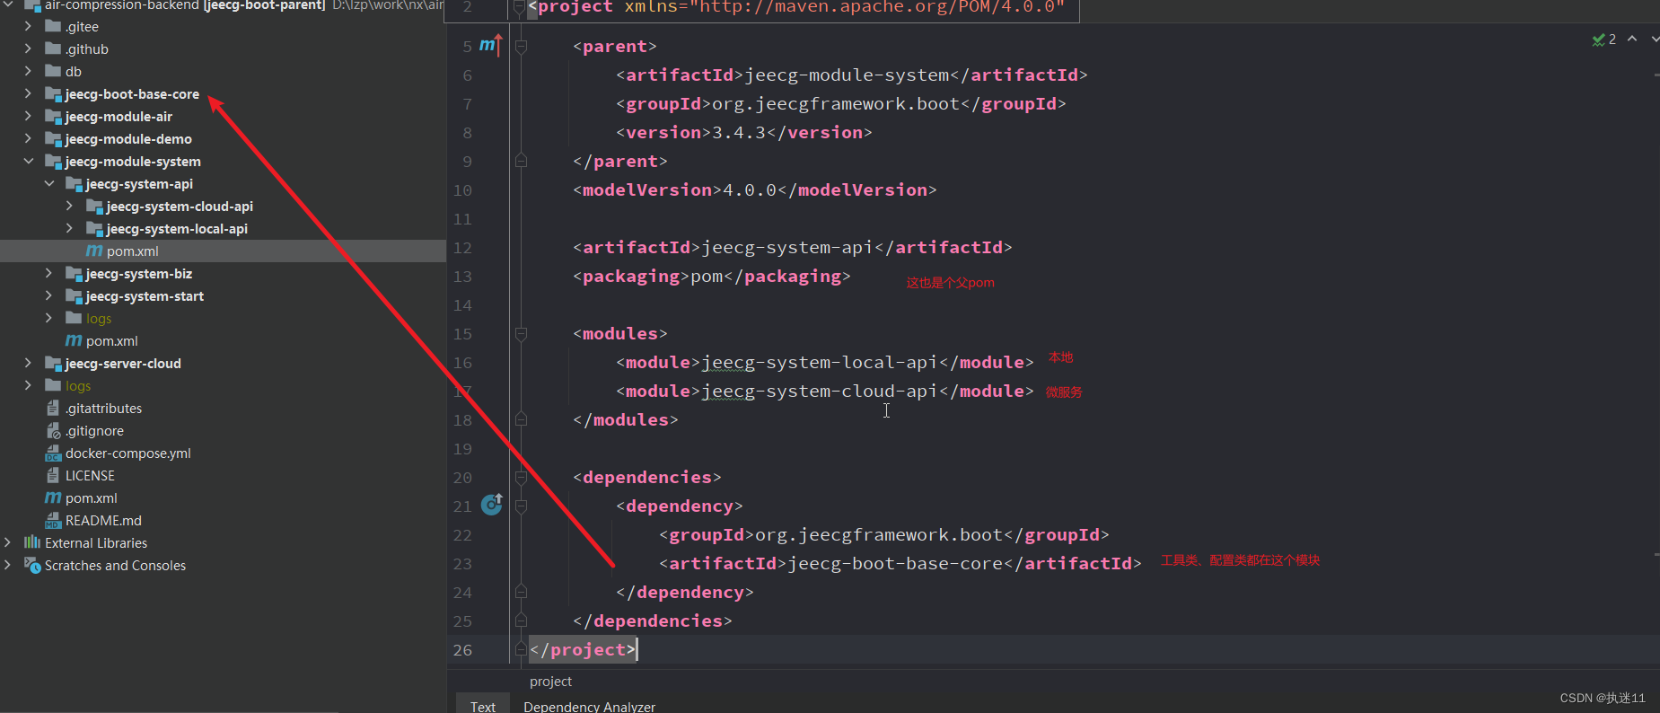Click dependency gutter icon on line 21
Viewport: 1660px width, 713px height.
point(492,504)
